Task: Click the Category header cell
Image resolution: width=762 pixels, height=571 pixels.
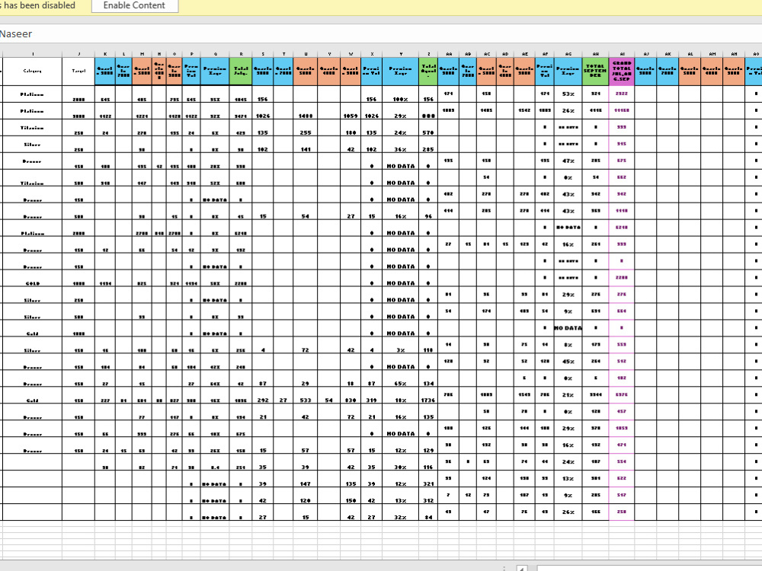Action: coord(33,72)
